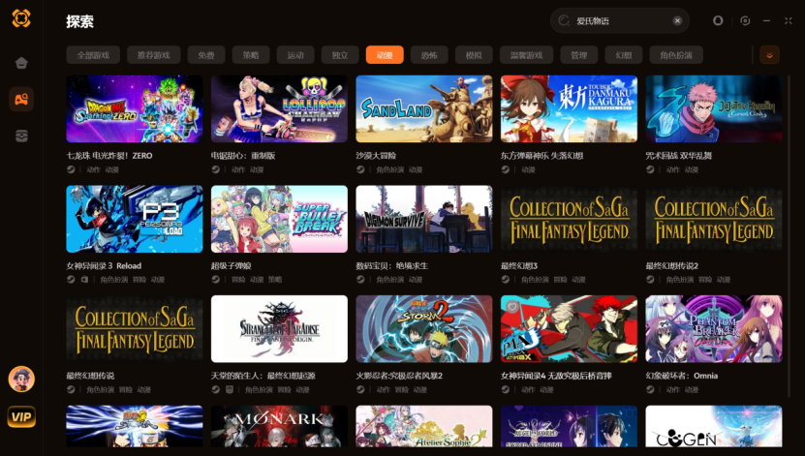This screenshot has width=805, height=456.
Task: Open Sand Land game thumbnail
Action: (424, 108)
